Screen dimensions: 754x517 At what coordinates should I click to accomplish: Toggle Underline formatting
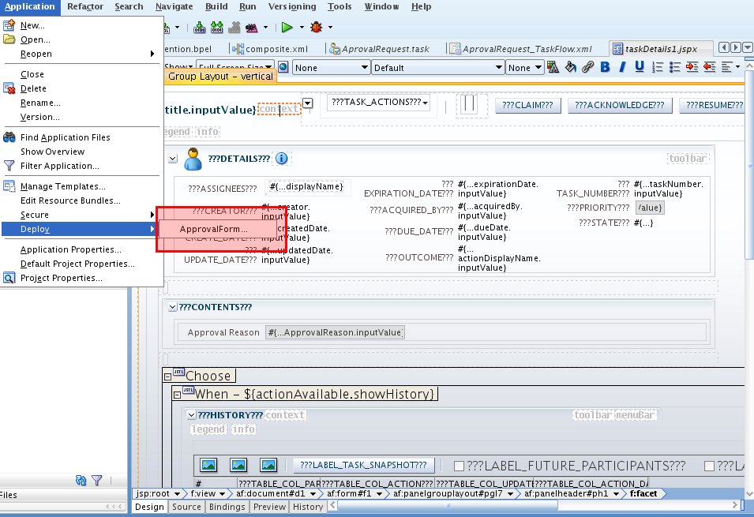(x=639, y=67)
